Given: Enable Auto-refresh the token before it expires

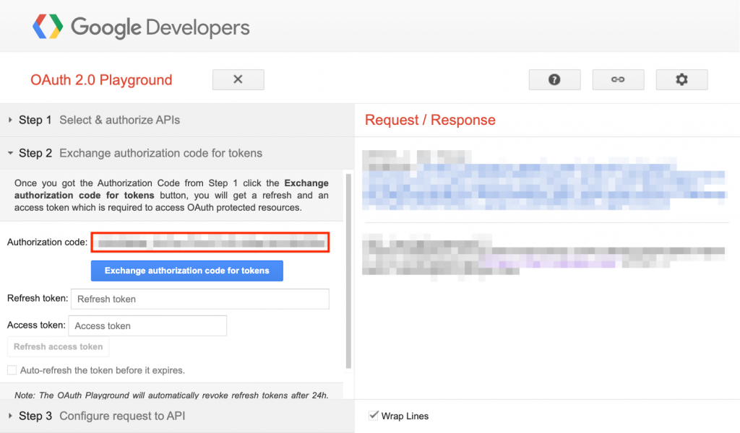Looking at the screenshot, I should click(12, 370).
